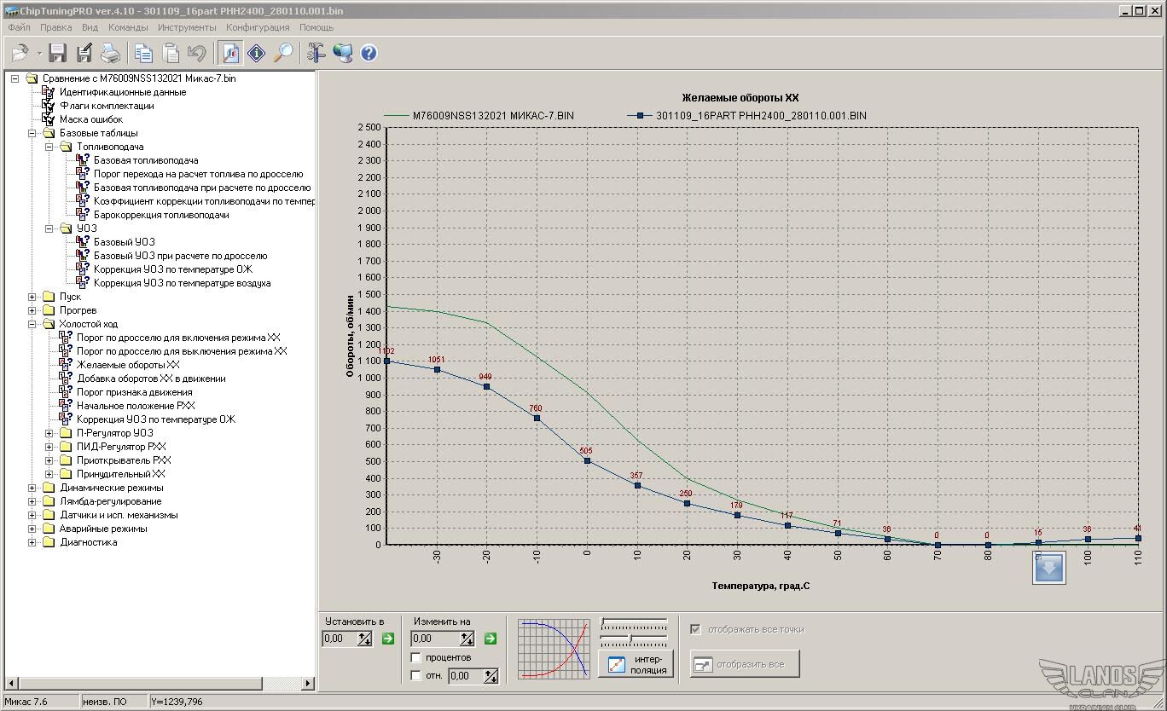Toggle the 'отн.' checkbox
Viewport: 1167px width, 711px height.
416,676
